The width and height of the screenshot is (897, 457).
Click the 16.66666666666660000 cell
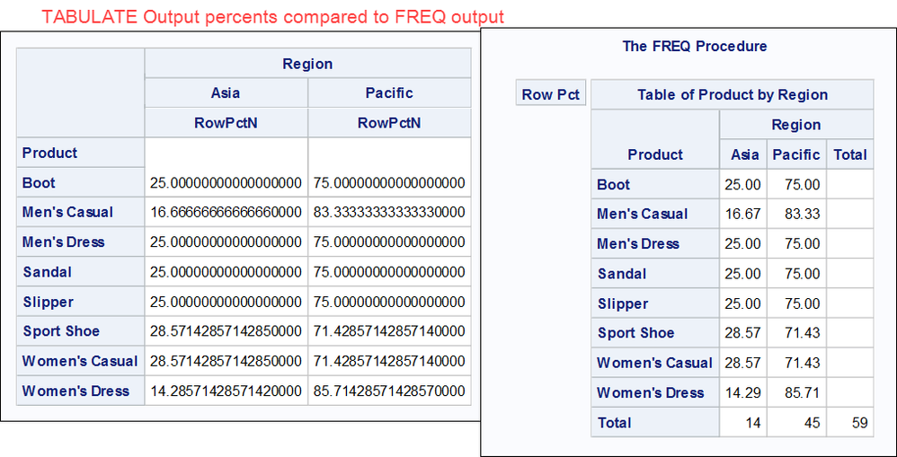tap(226, 213)
